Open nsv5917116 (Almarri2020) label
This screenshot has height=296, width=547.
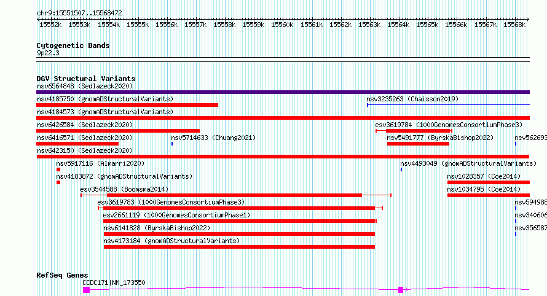point(100,163)
